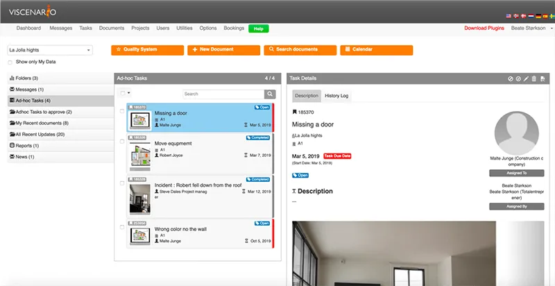The height and width of the screenshot is (286, 555).
Task: Switch language with the US flag
Action: coord(509,16)
